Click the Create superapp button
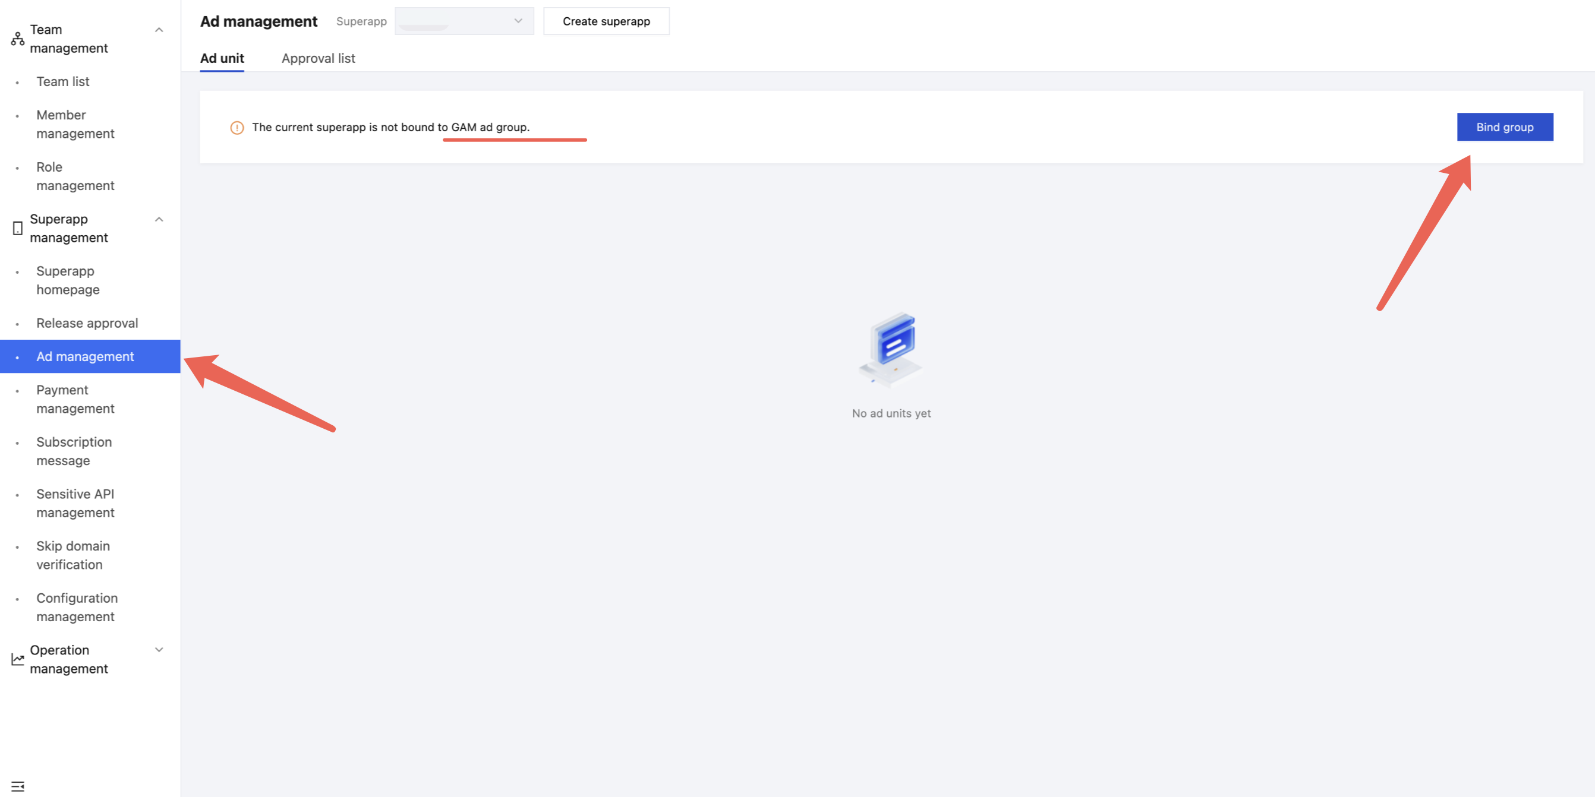This screenshot has width=1595, height=797. click(x=606, y=21)
